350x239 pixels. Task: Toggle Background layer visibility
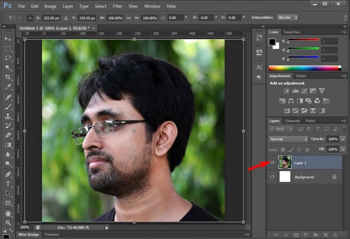(x=272, y=177)
